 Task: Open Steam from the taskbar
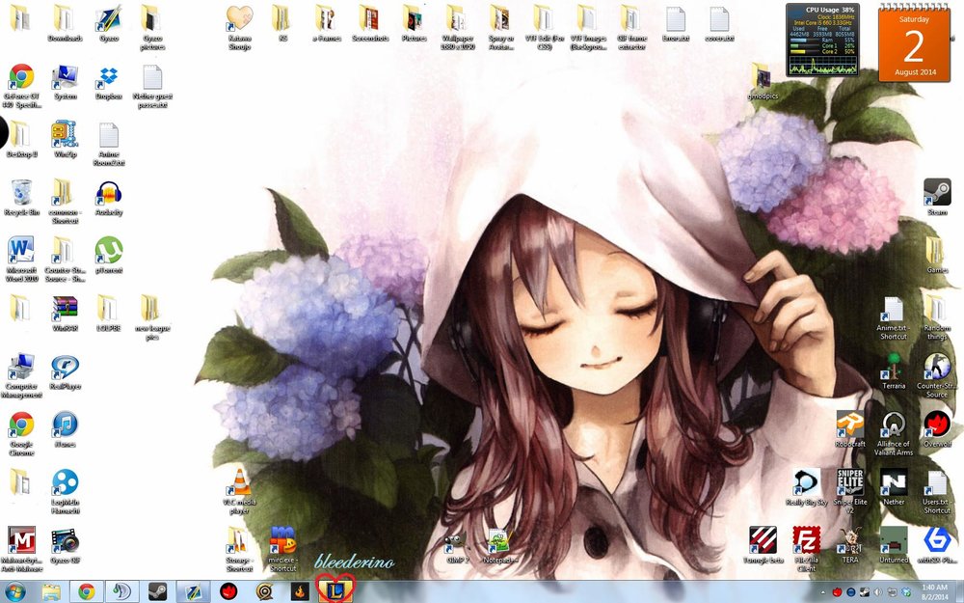(x=157, y=591)
